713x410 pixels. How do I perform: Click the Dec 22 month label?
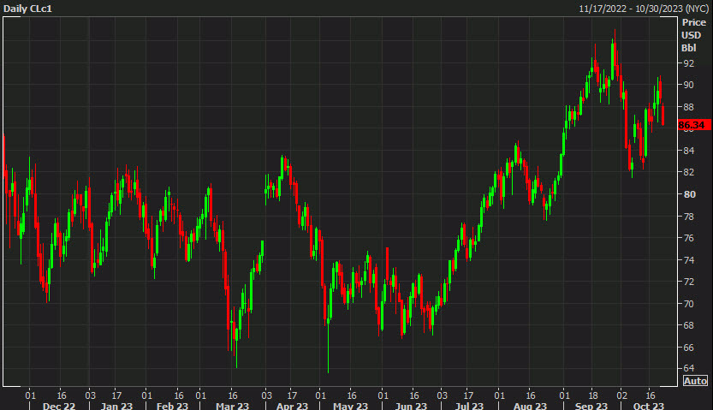pyautogui.click(x=59, y=406)
